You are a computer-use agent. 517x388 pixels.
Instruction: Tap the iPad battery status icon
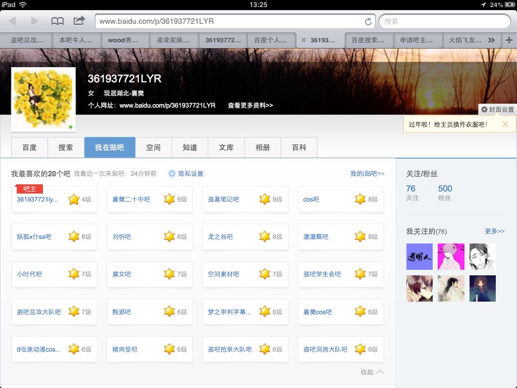(509, 5)
